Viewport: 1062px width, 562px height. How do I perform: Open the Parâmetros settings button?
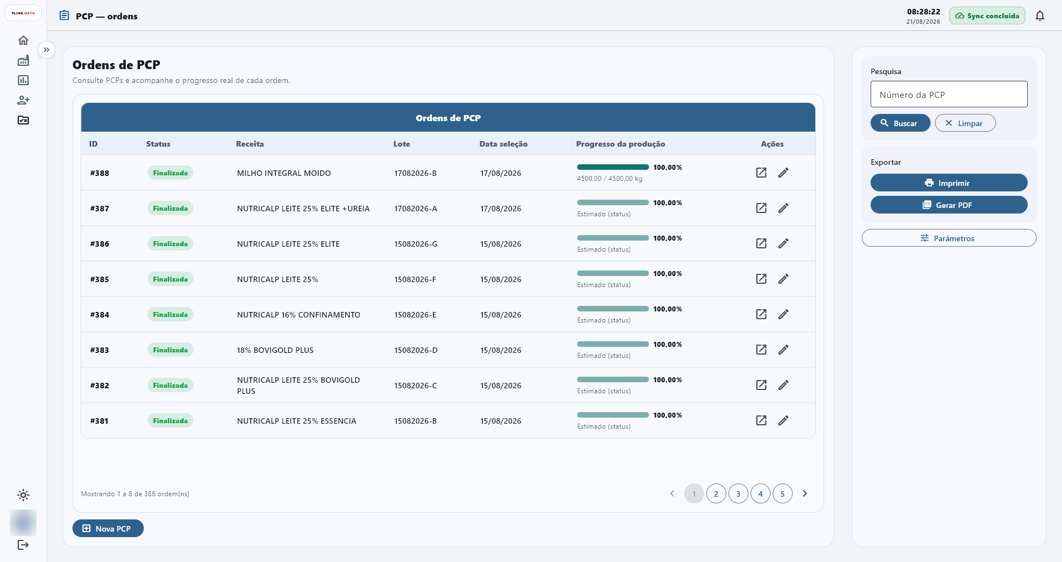(949, 238)
